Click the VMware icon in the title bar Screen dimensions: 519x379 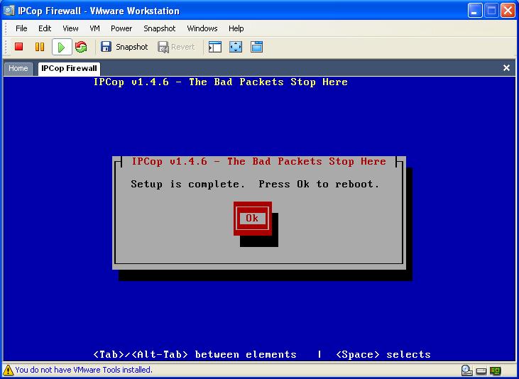pos(9,11)
